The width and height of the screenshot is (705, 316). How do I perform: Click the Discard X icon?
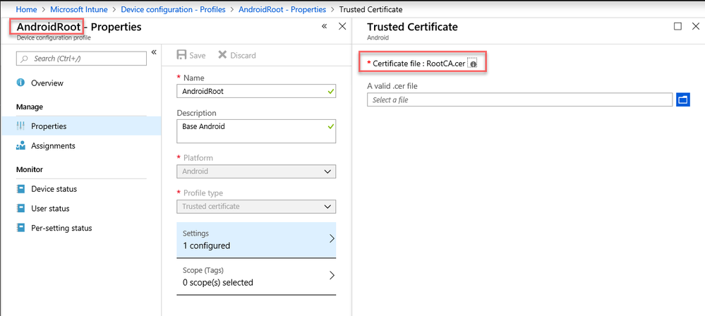coord(222,55)
